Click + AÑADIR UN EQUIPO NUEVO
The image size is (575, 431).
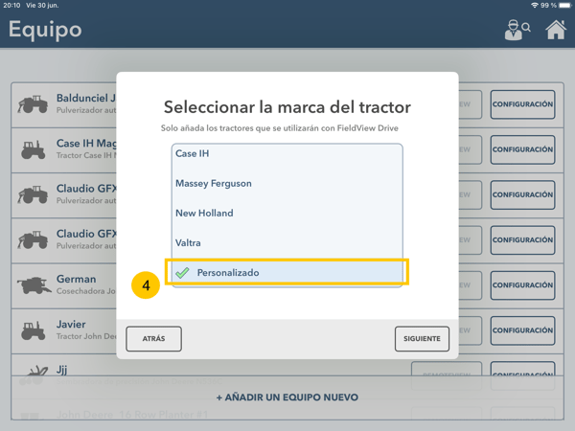point(287,397)
